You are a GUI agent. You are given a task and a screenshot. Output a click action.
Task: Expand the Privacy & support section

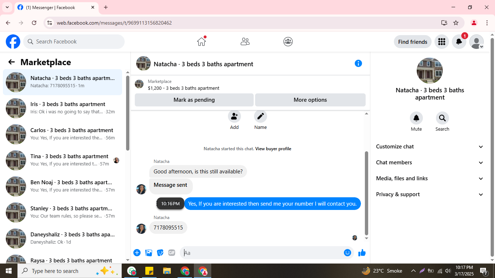coord(430,194)
